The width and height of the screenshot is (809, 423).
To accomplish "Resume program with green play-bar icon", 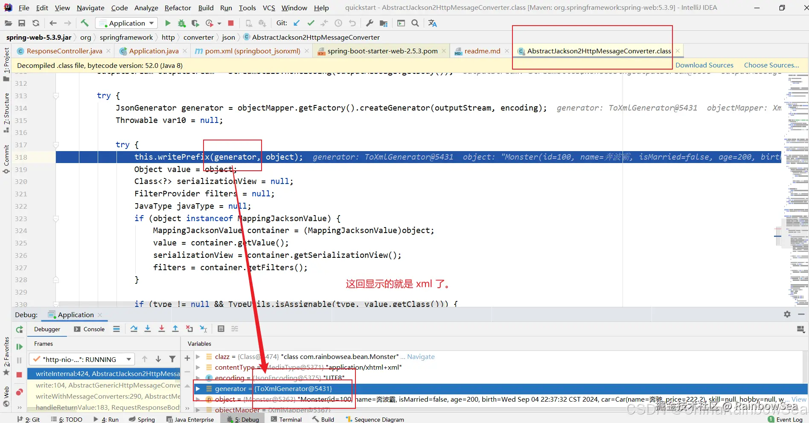I will [19, 347].
